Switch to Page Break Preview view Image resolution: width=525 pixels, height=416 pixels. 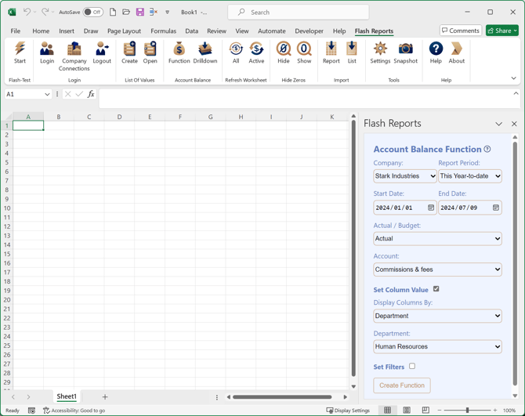click(425, 410)
